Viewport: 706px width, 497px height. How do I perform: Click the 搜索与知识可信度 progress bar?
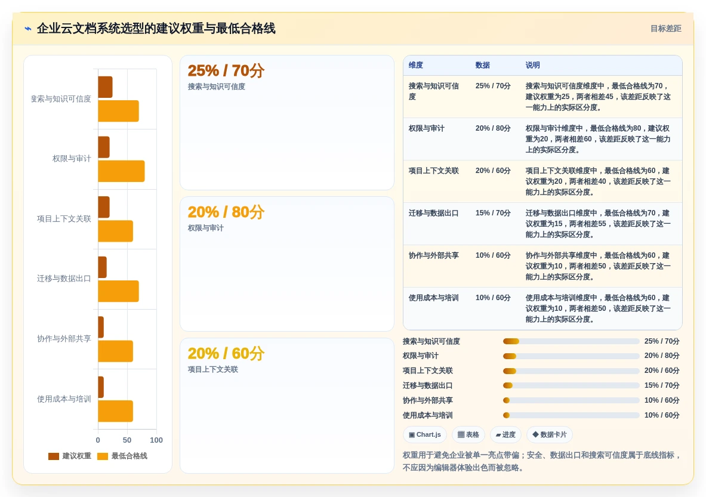point(571,341)
